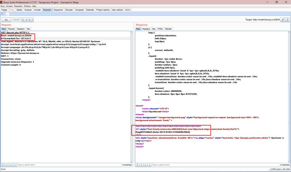
Task: Go forward in request history arrow
Action: (30, 20)
